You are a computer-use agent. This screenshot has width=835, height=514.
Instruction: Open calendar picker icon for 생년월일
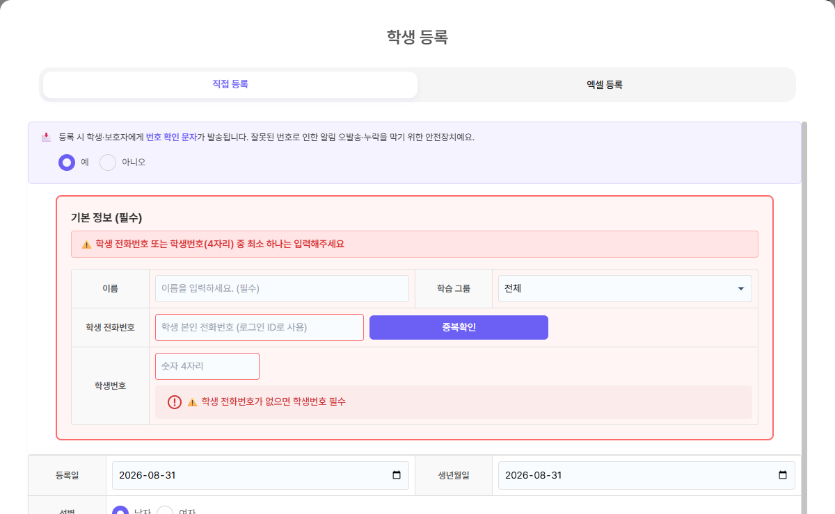coord(783,475)
